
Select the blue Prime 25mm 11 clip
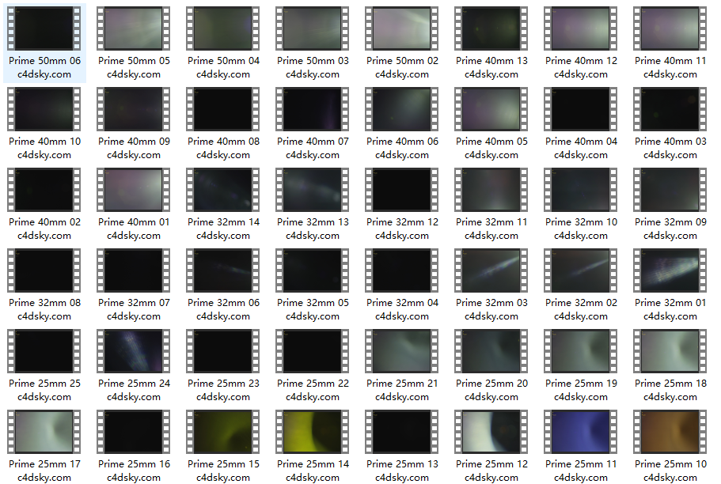(581, 432)
